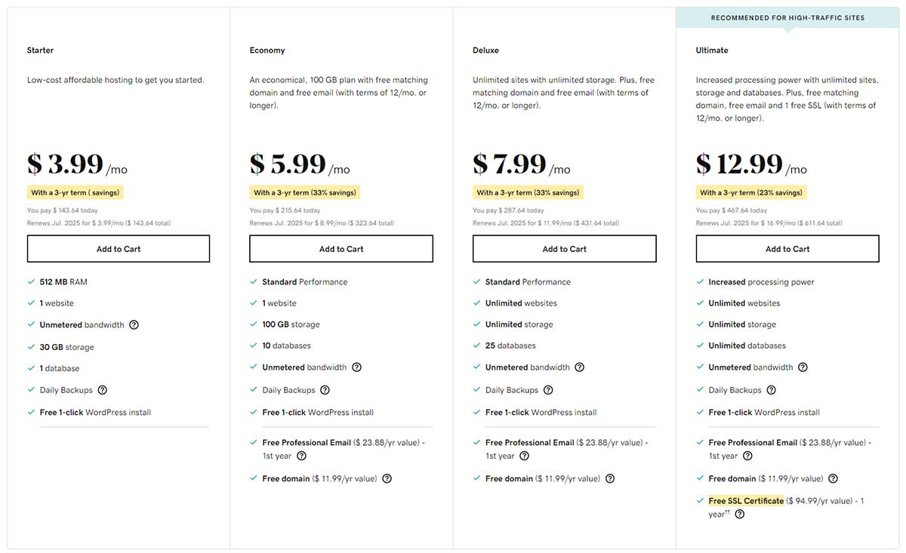This screenshot has width=906, height=553.
Task: Add Deluxe plan to cart
Action: [565, 249]
